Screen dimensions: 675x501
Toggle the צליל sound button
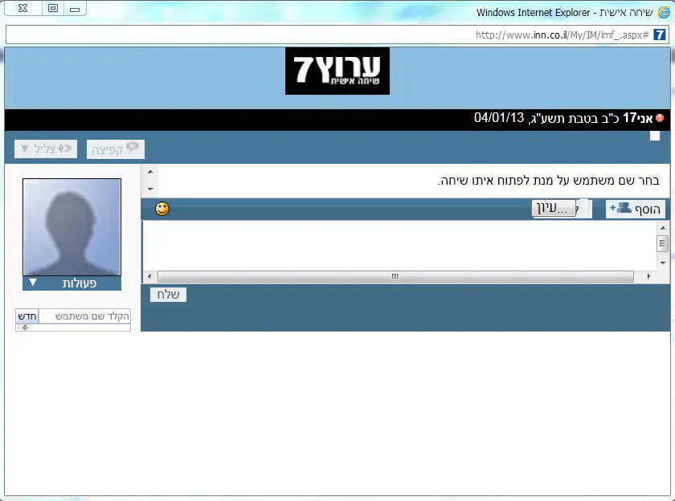click(x=46, y=149)
